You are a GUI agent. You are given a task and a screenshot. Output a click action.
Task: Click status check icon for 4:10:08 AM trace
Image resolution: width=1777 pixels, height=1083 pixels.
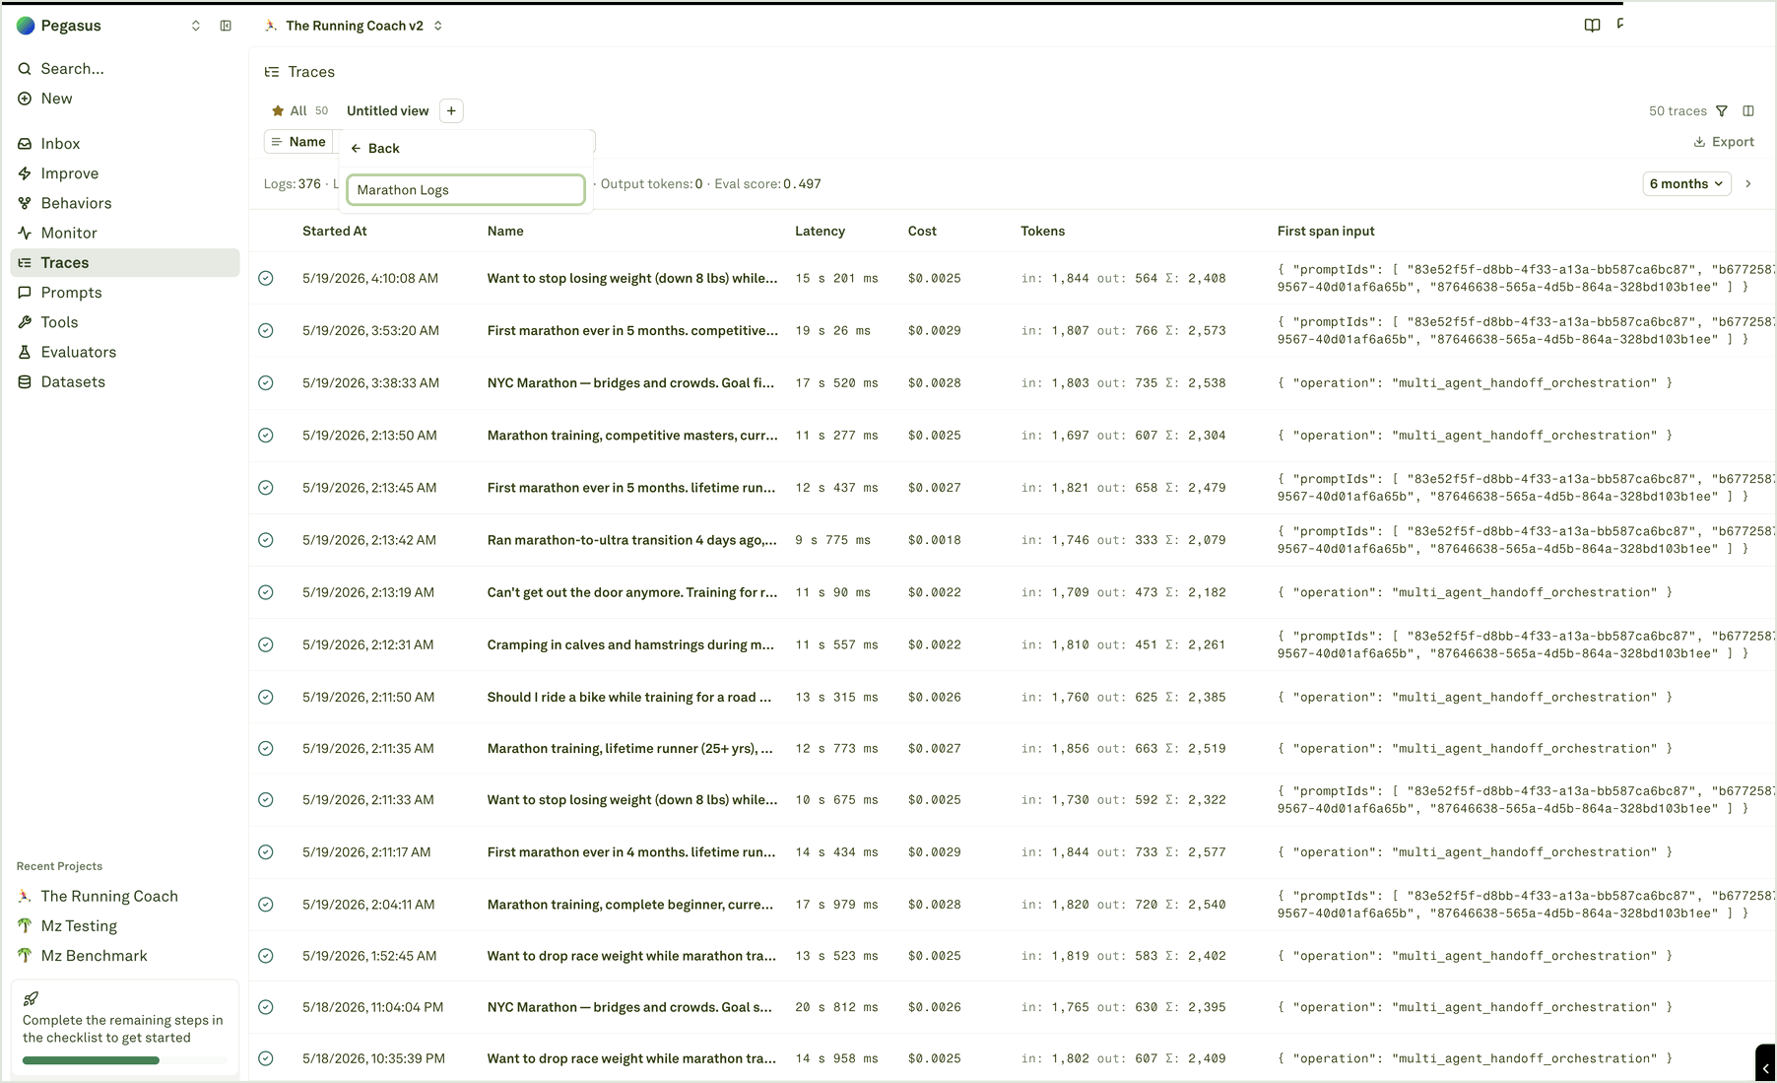[x=266, y=278]
